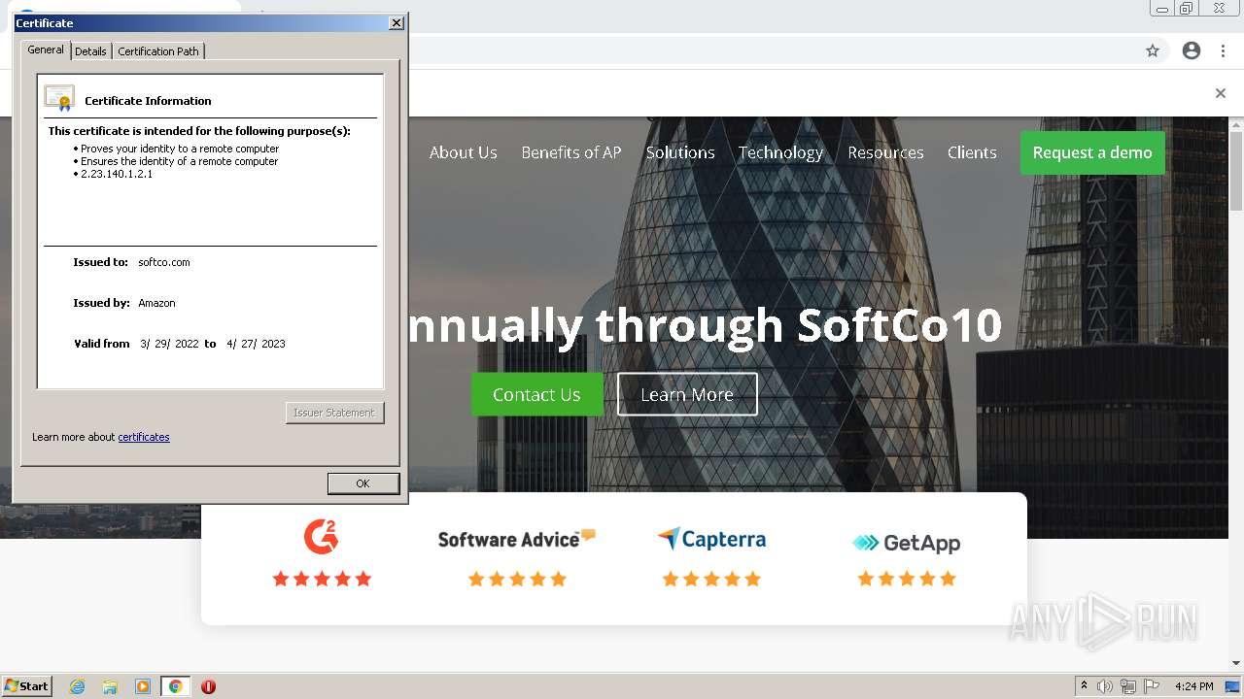Click the Learn More button
Viewport: 1244px width, 699px height.
[687, 394]
